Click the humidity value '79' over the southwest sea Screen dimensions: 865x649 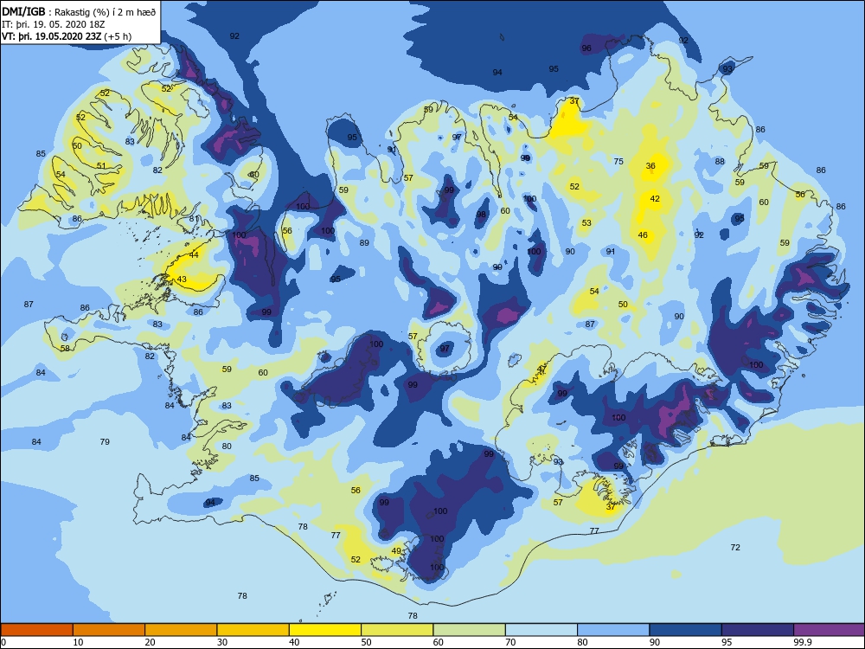tap(105, 441)
